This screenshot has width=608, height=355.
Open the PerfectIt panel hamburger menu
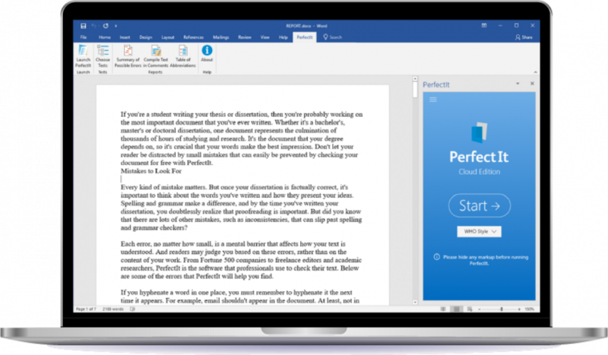pos(433,100)
